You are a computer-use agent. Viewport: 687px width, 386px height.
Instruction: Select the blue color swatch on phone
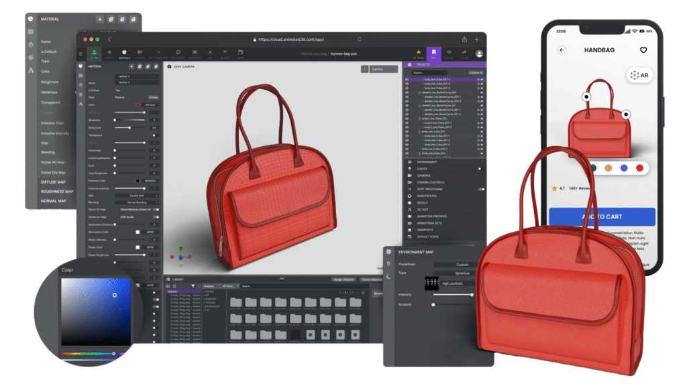624,168
